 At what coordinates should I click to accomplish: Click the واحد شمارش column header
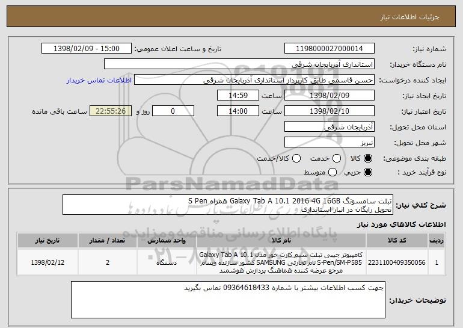(x=167, y=241)
